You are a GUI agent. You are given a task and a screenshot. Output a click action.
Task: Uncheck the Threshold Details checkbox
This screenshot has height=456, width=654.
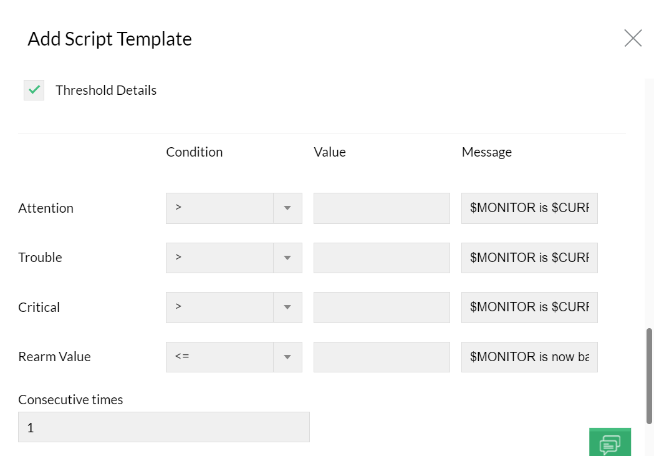pyautogui.click(x=34, y=90)
